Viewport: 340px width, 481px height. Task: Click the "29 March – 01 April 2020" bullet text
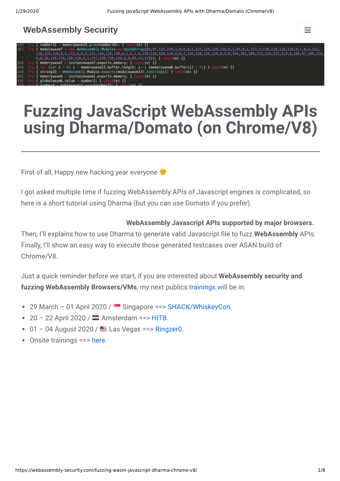click(x=68, y=307)
